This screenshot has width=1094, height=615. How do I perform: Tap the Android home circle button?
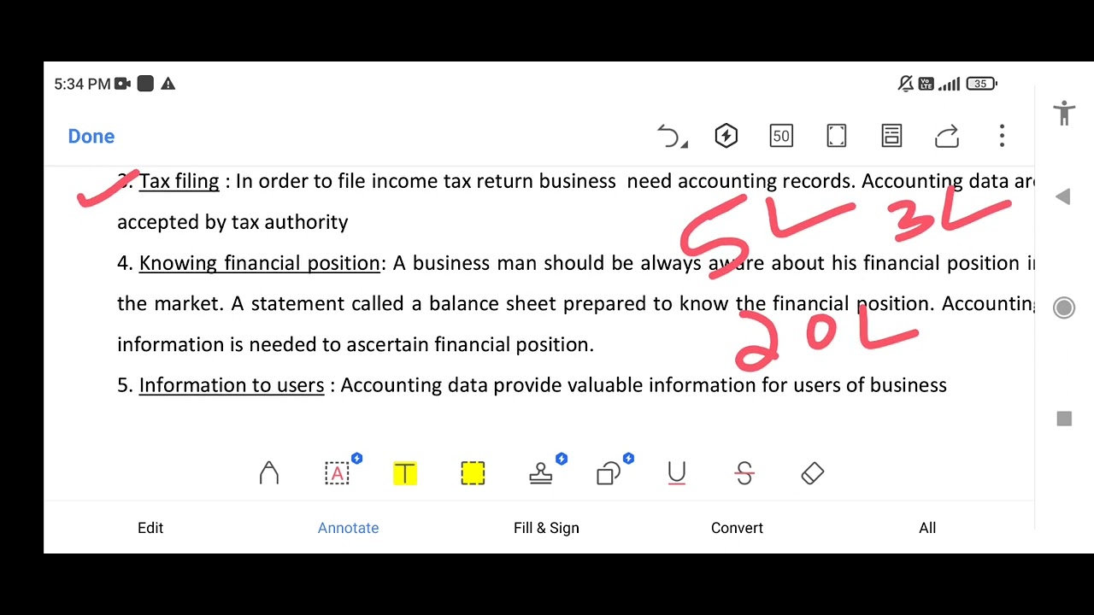[x=1064, y=308]
